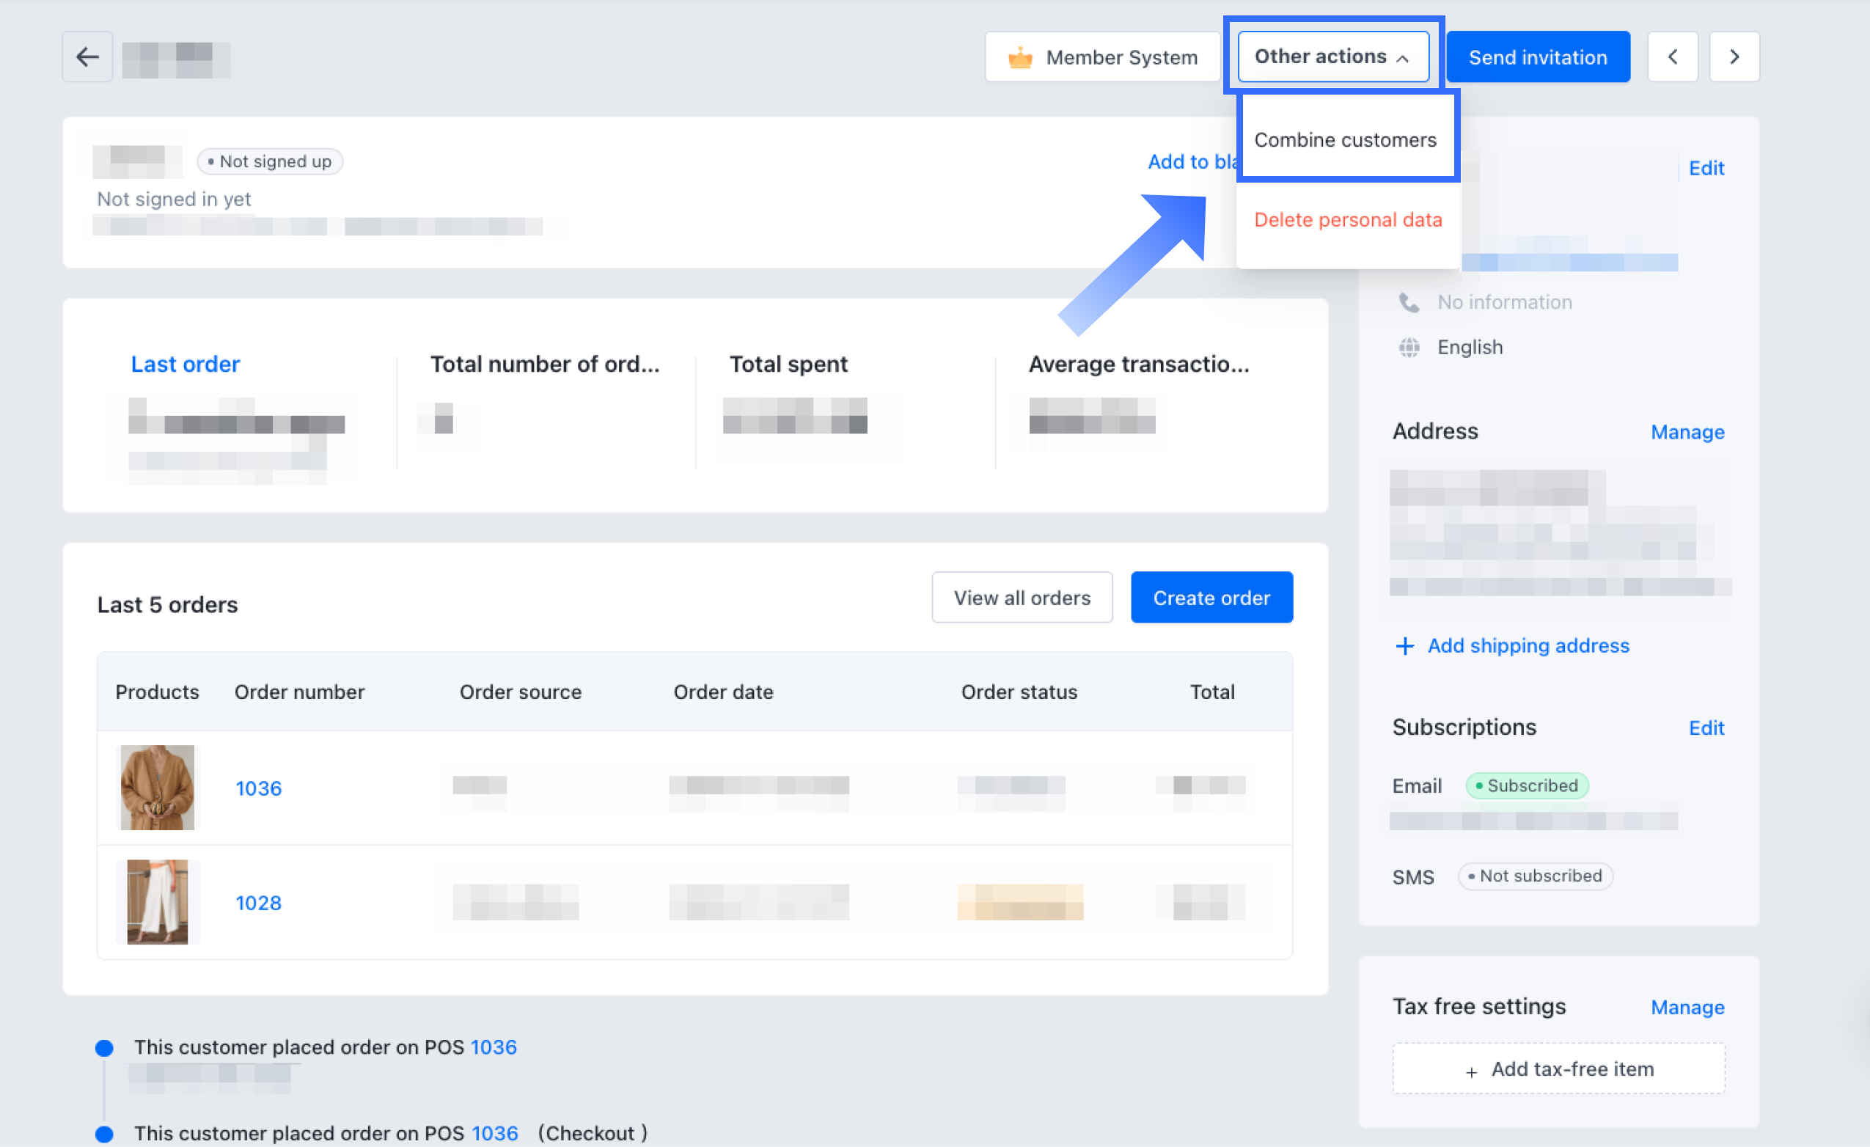Go to next customer chevron

coord(1734,57)
